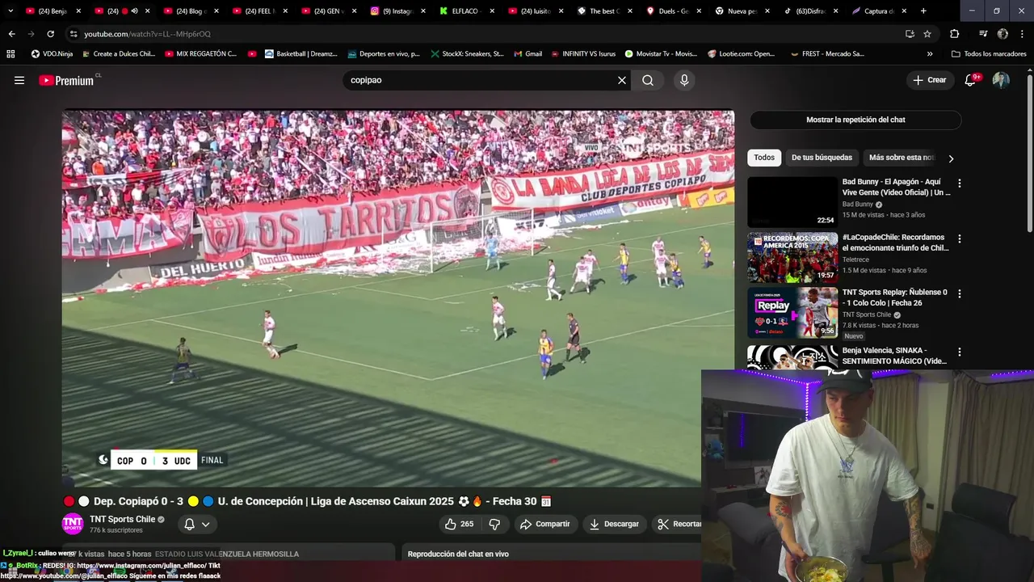Open the Deportes en vivo bookmark
Screen dimensions: 1034x582
click(384, 54)
